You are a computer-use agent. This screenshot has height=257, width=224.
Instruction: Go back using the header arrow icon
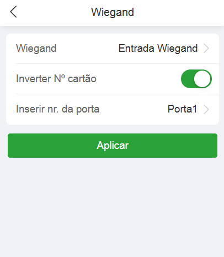tap(13, 12)
